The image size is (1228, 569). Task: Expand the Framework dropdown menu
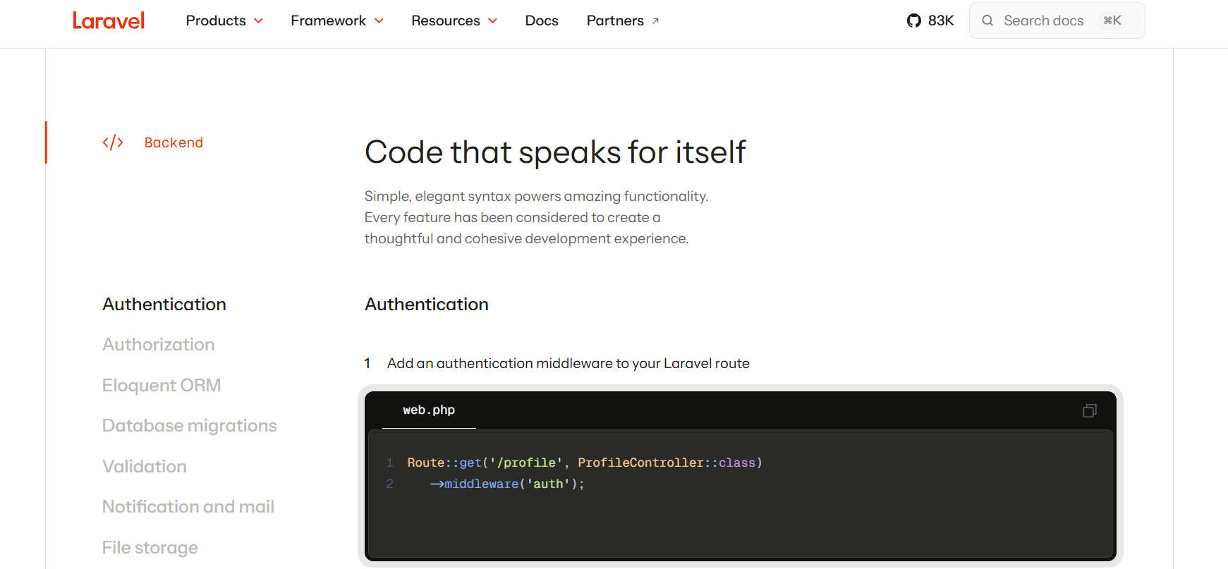click(x=336, y=20)
